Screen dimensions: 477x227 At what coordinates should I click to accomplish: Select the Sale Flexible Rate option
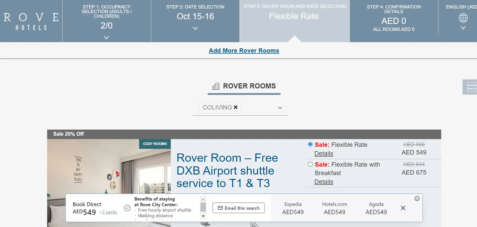tap(310, 144)
